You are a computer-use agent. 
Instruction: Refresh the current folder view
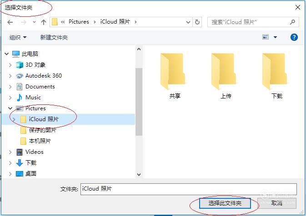(197, 22)
